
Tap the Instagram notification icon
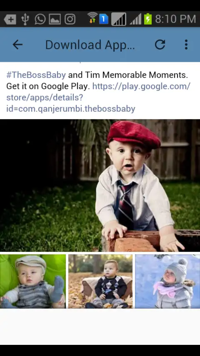pyautogui.click(x=70, y=19)
